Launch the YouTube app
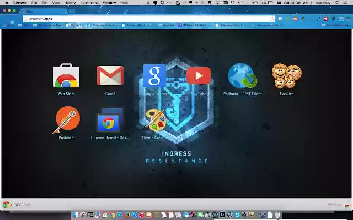 pyautogui.click(x=199, y=76)
